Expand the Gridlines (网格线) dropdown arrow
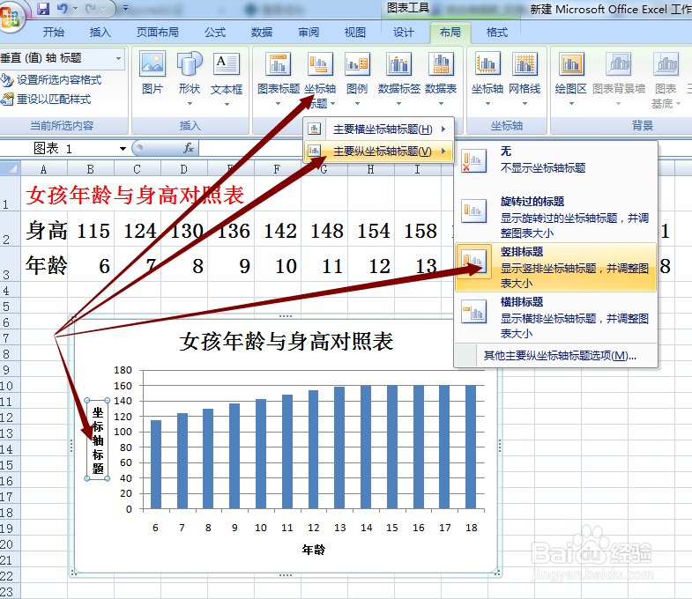 pyautogui.click(x=525, y=104)
